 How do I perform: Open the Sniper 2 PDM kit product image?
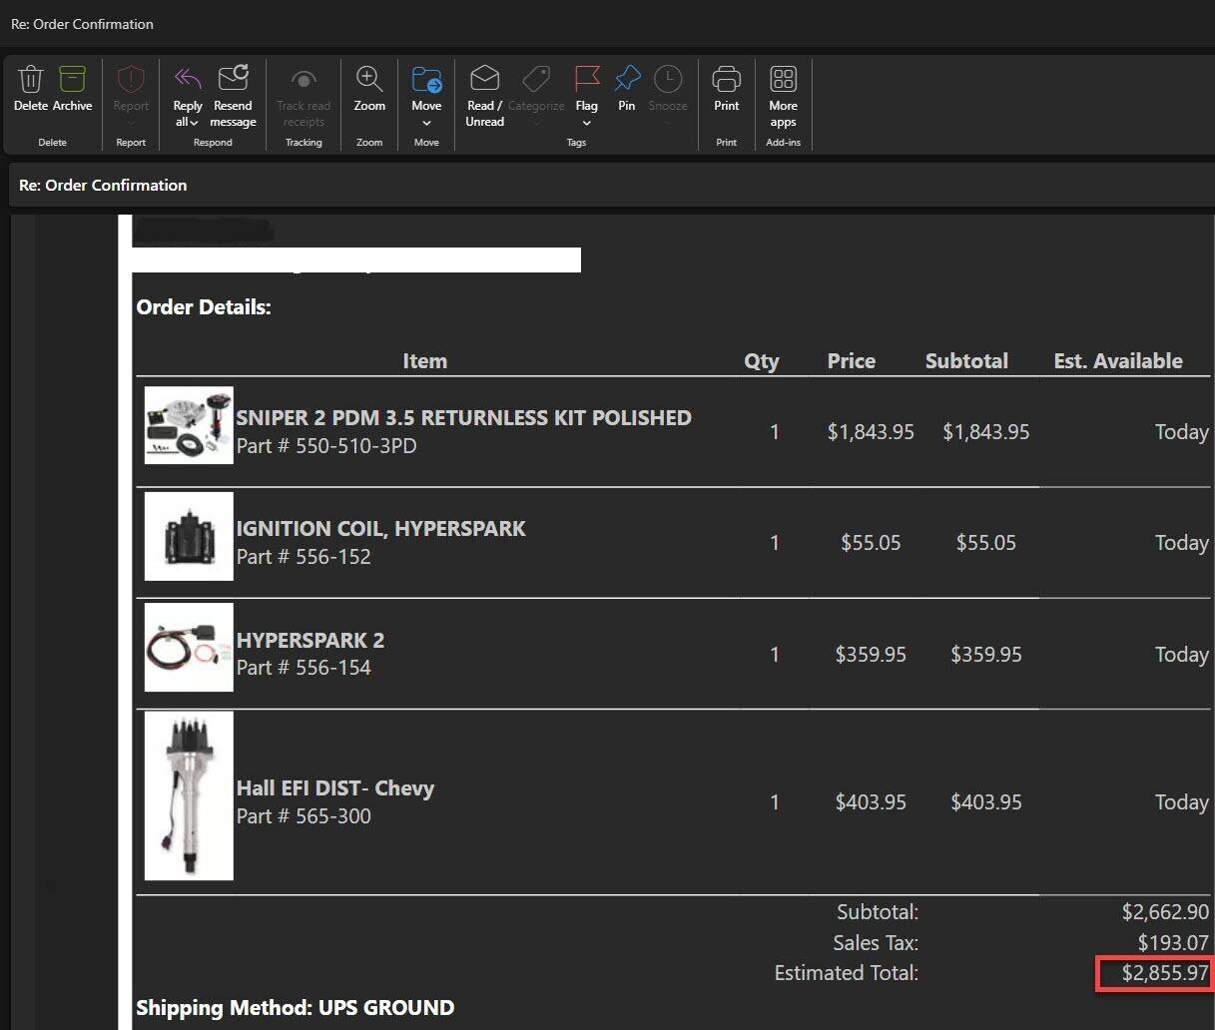[x=189, y=425]
